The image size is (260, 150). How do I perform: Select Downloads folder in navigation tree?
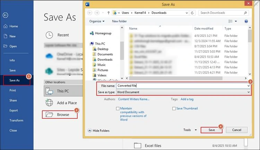coord(105,59)
